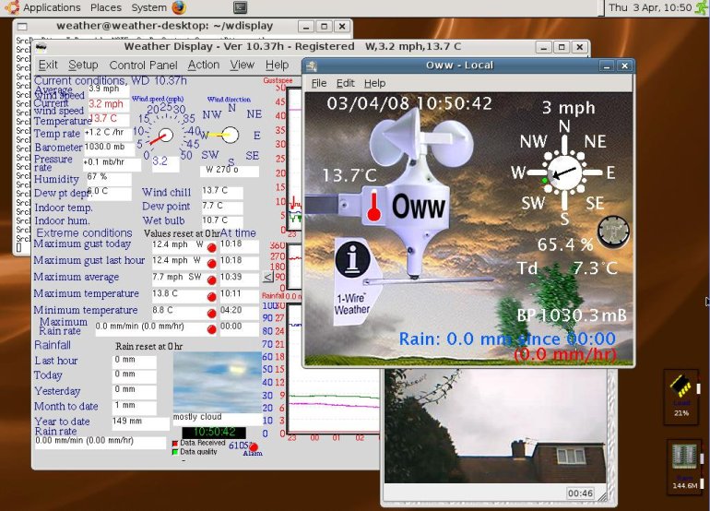Viewport: 710px width, 511px height.
Task: Click the Wind direction compass dial
Action: point(231,135)
